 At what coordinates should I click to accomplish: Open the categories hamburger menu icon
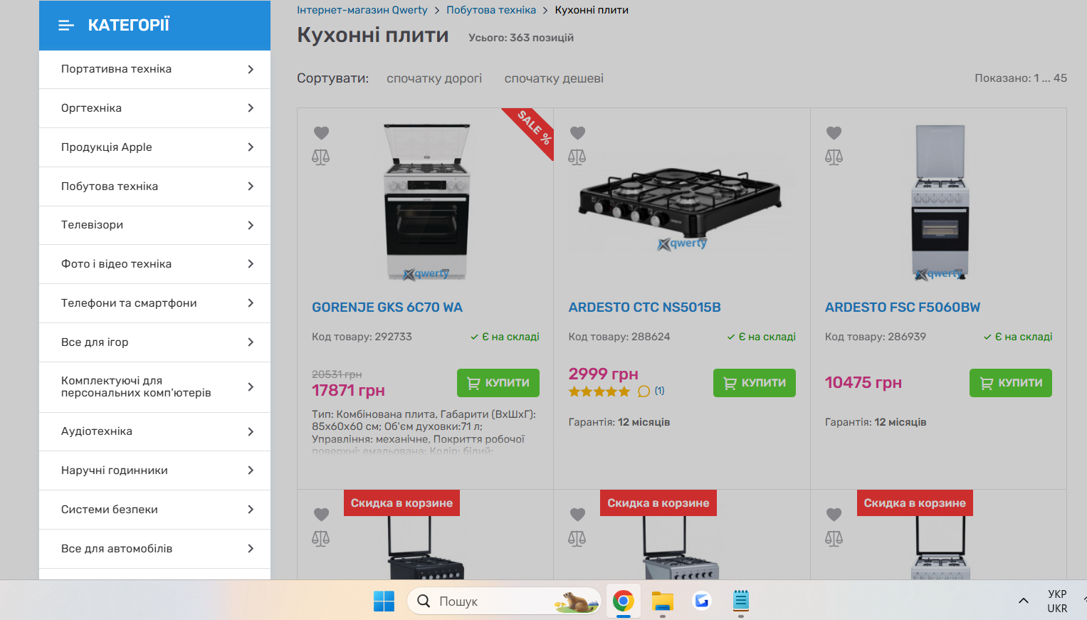[x=66, y=26]
